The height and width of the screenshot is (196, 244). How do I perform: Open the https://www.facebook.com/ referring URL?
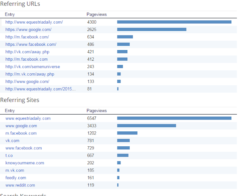pos(31,44)
